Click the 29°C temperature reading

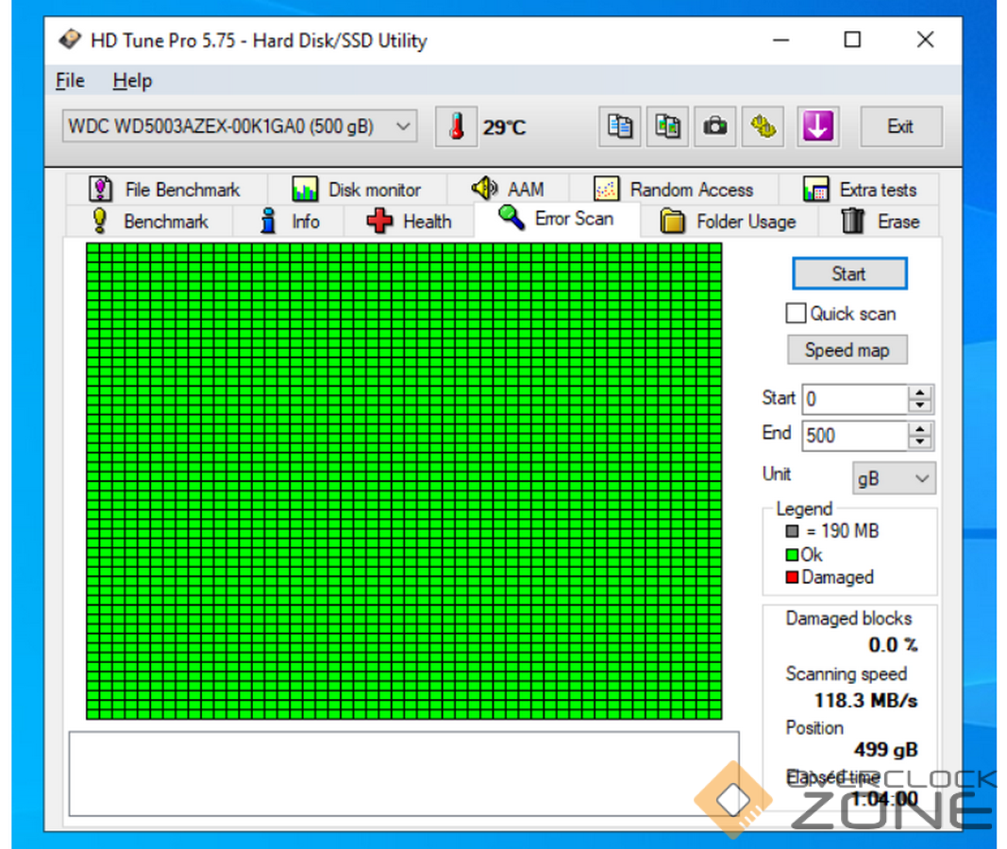(x=504, y=127)
